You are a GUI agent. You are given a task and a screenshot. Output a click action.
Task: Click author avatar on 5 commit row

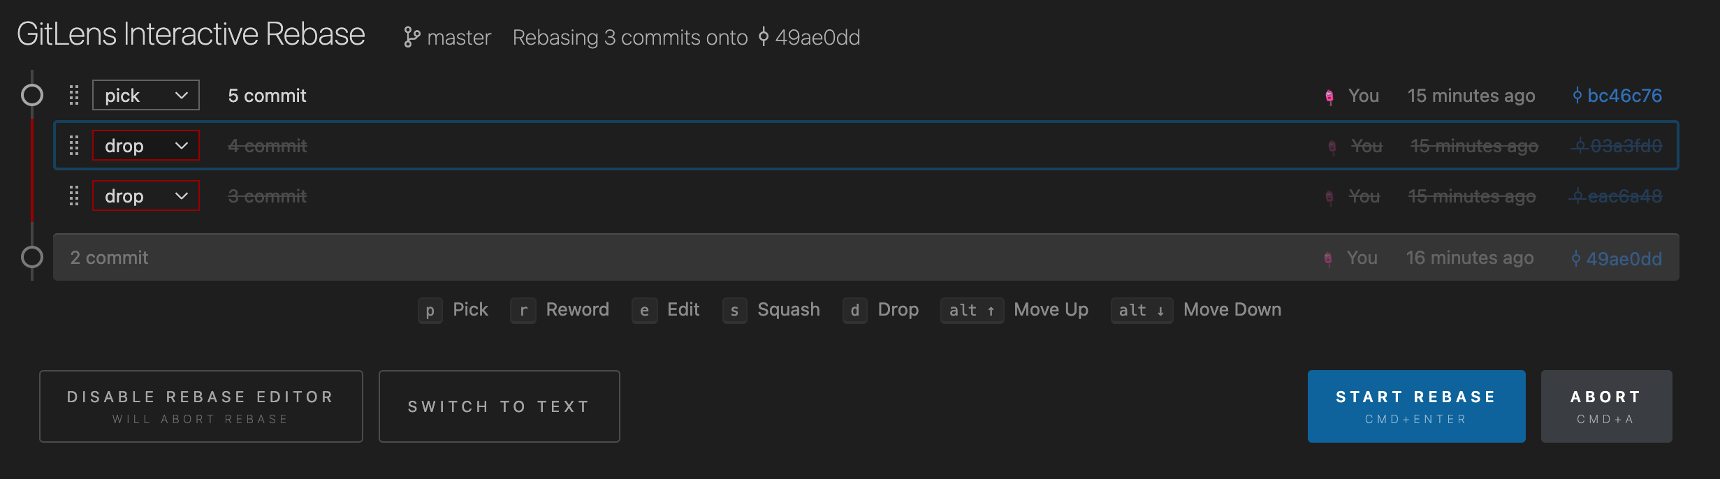click(x=1329, y=96)
